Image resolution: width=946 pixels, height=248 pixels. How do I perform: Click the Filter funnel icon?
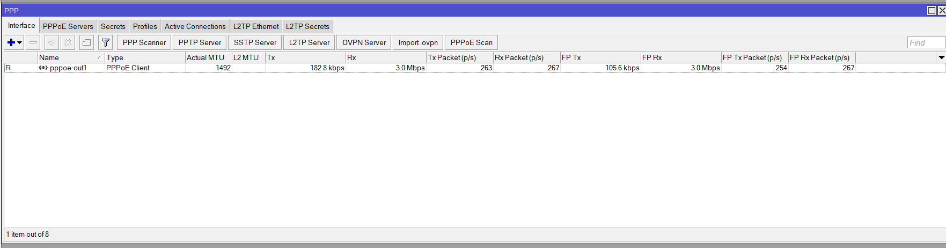[106, 42]
